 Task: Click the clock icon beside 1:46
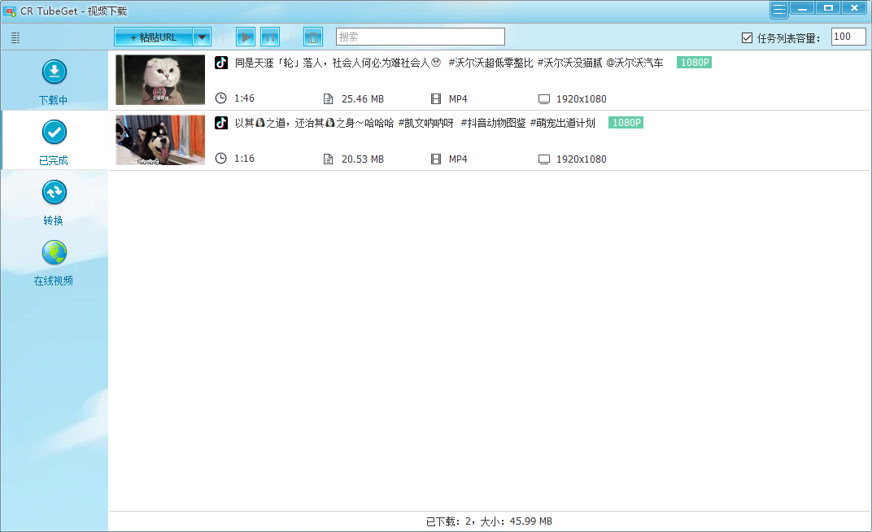click(220, 98)
